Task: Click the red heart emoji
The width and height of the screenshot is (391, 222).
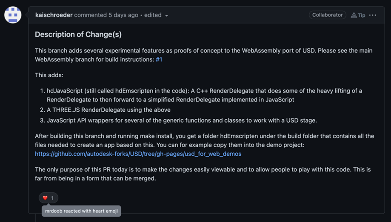Action: click(45, 198)
